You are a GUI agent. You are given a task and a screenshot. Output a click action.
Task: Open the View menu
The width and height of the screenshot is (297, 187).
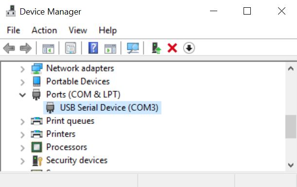(78, 30)
